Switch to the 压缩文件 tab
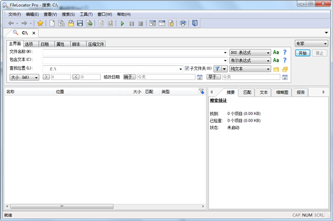Image resolution: width=333 pixels, height=221 pixels. point(96,44)
